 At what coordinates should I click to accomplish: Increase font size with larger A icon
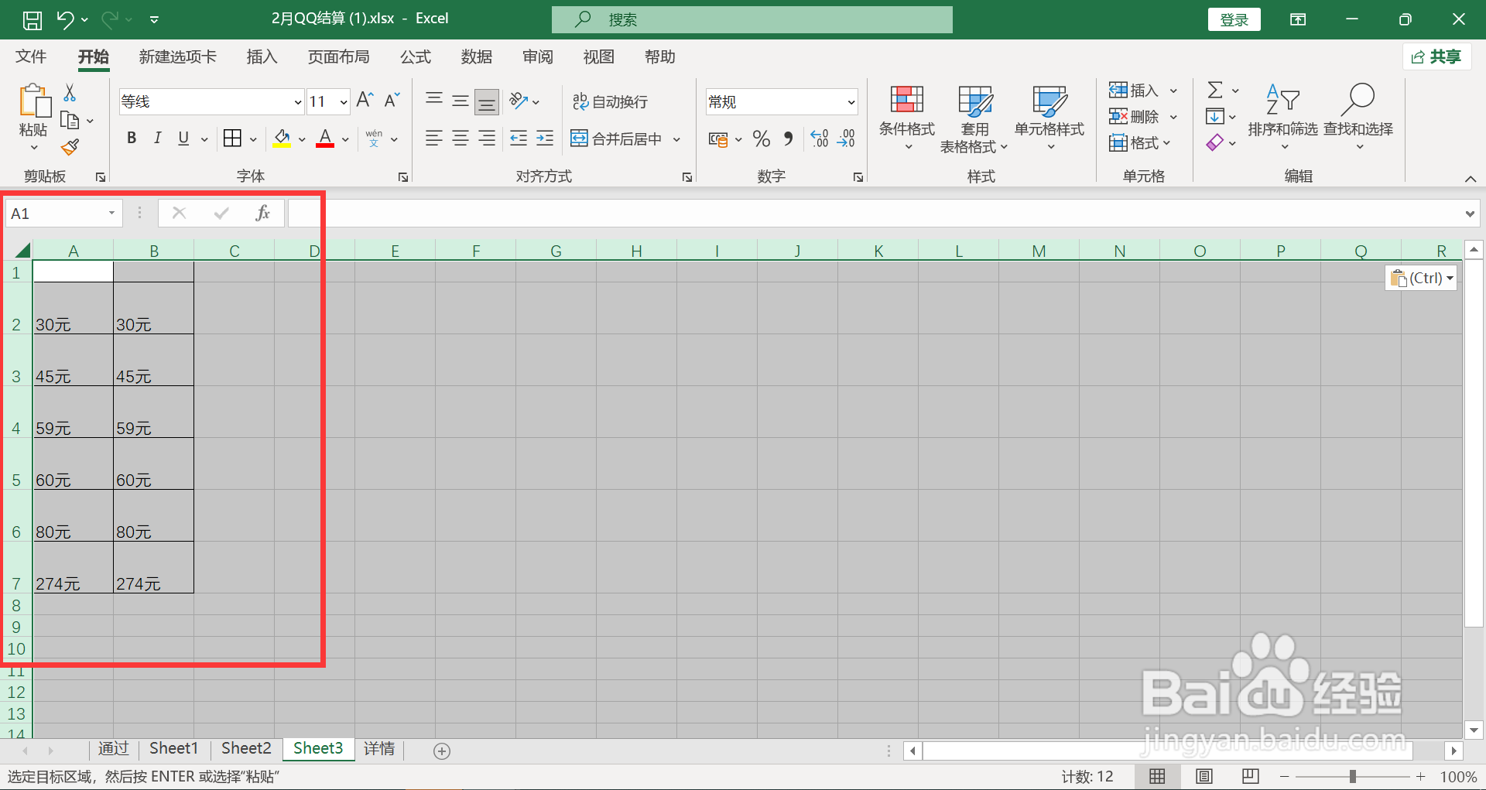click(x=365, y=101)
